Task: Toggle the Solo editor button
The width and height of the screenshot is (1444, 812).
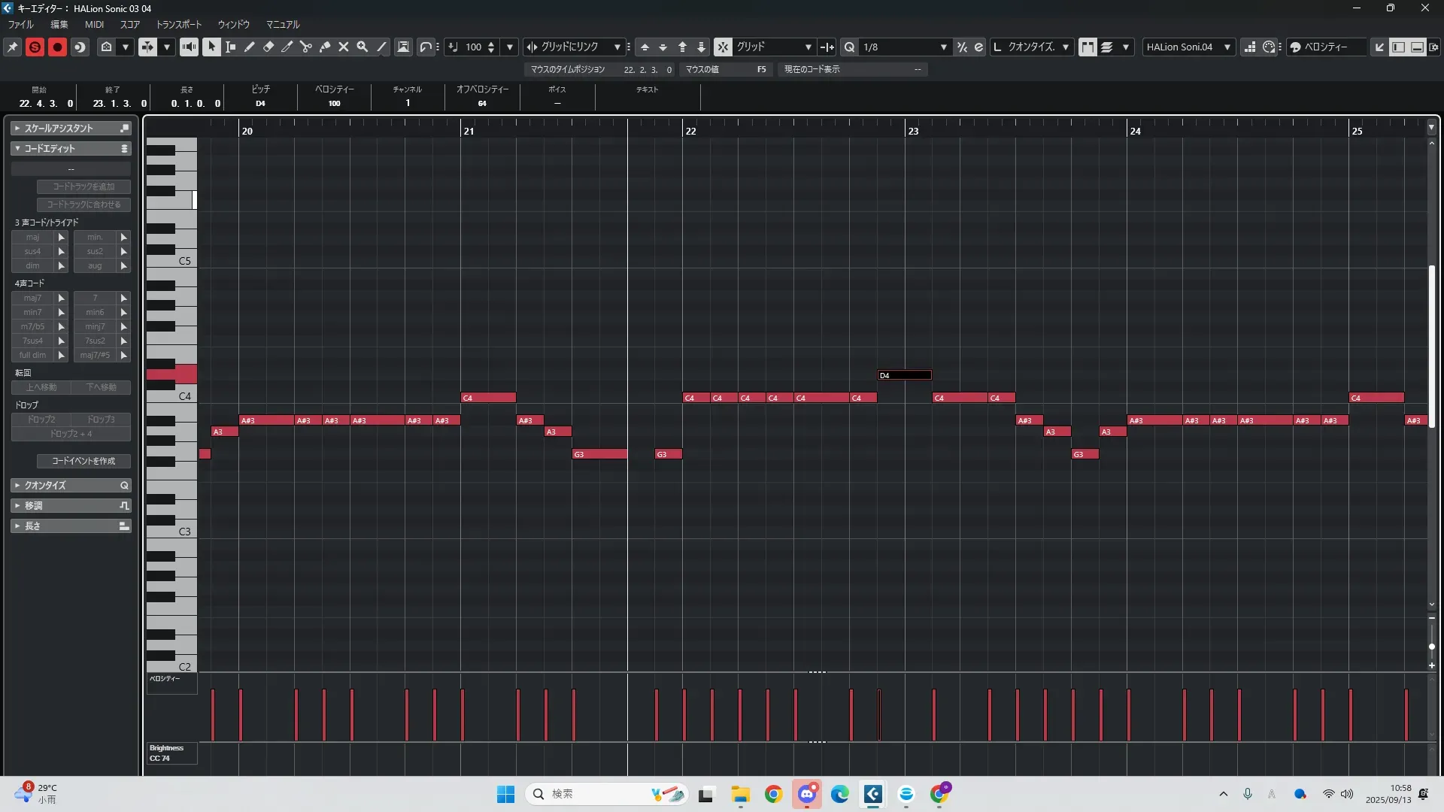Action: (35, 47)
